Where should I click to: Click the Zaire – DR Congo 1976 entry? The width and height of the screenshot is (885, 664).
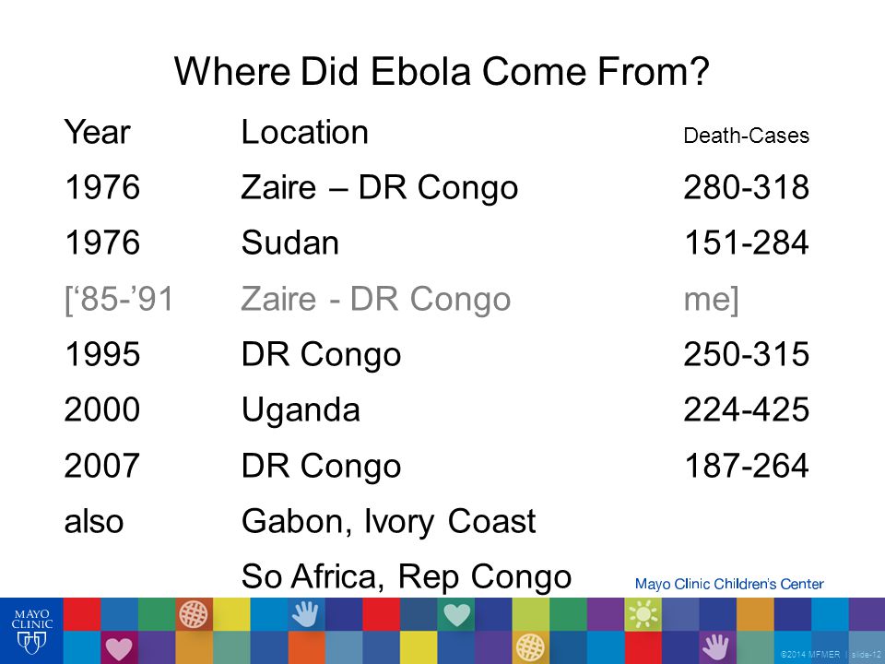[379, 187]
